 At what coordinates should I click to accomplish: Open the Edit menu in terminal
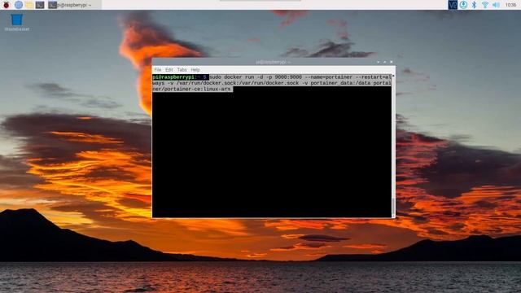(169, 70)
